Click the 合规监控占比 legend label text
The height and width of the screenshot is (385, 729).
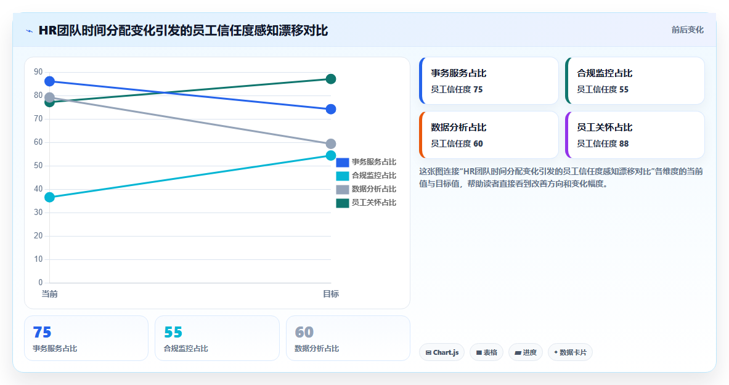374,176
